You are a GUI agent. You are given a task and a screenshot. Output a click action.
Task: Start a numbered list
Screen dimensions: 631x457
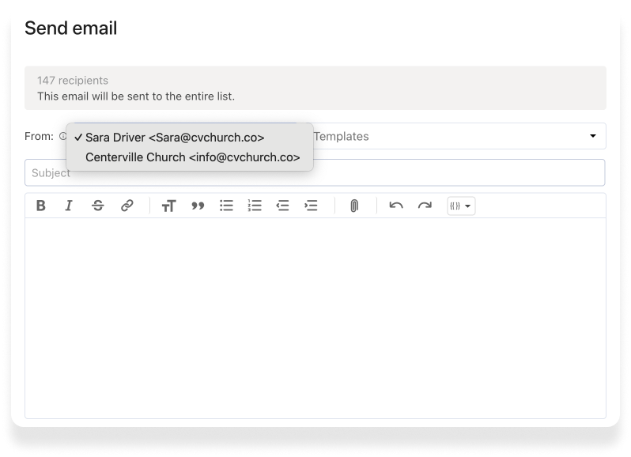click(255, 206)
